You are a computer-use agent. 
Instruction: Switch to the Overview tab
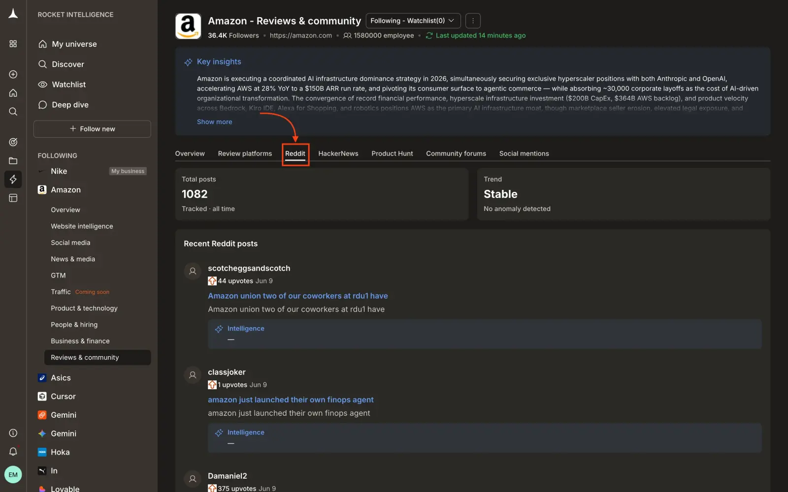(x=190, y=154)
